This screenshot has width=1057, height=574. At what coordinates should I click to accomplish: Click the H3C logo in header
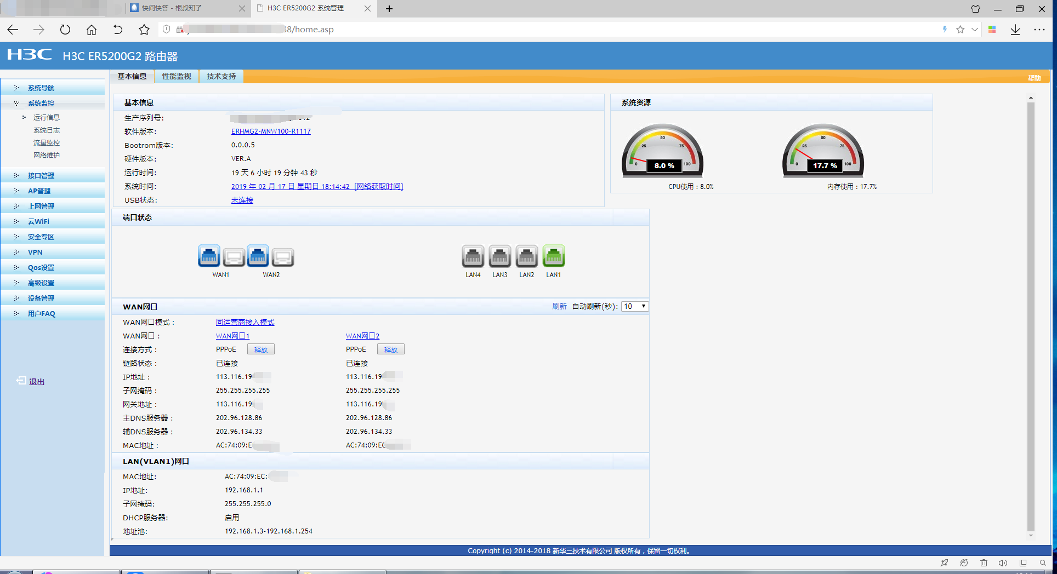tap(30, 55)
